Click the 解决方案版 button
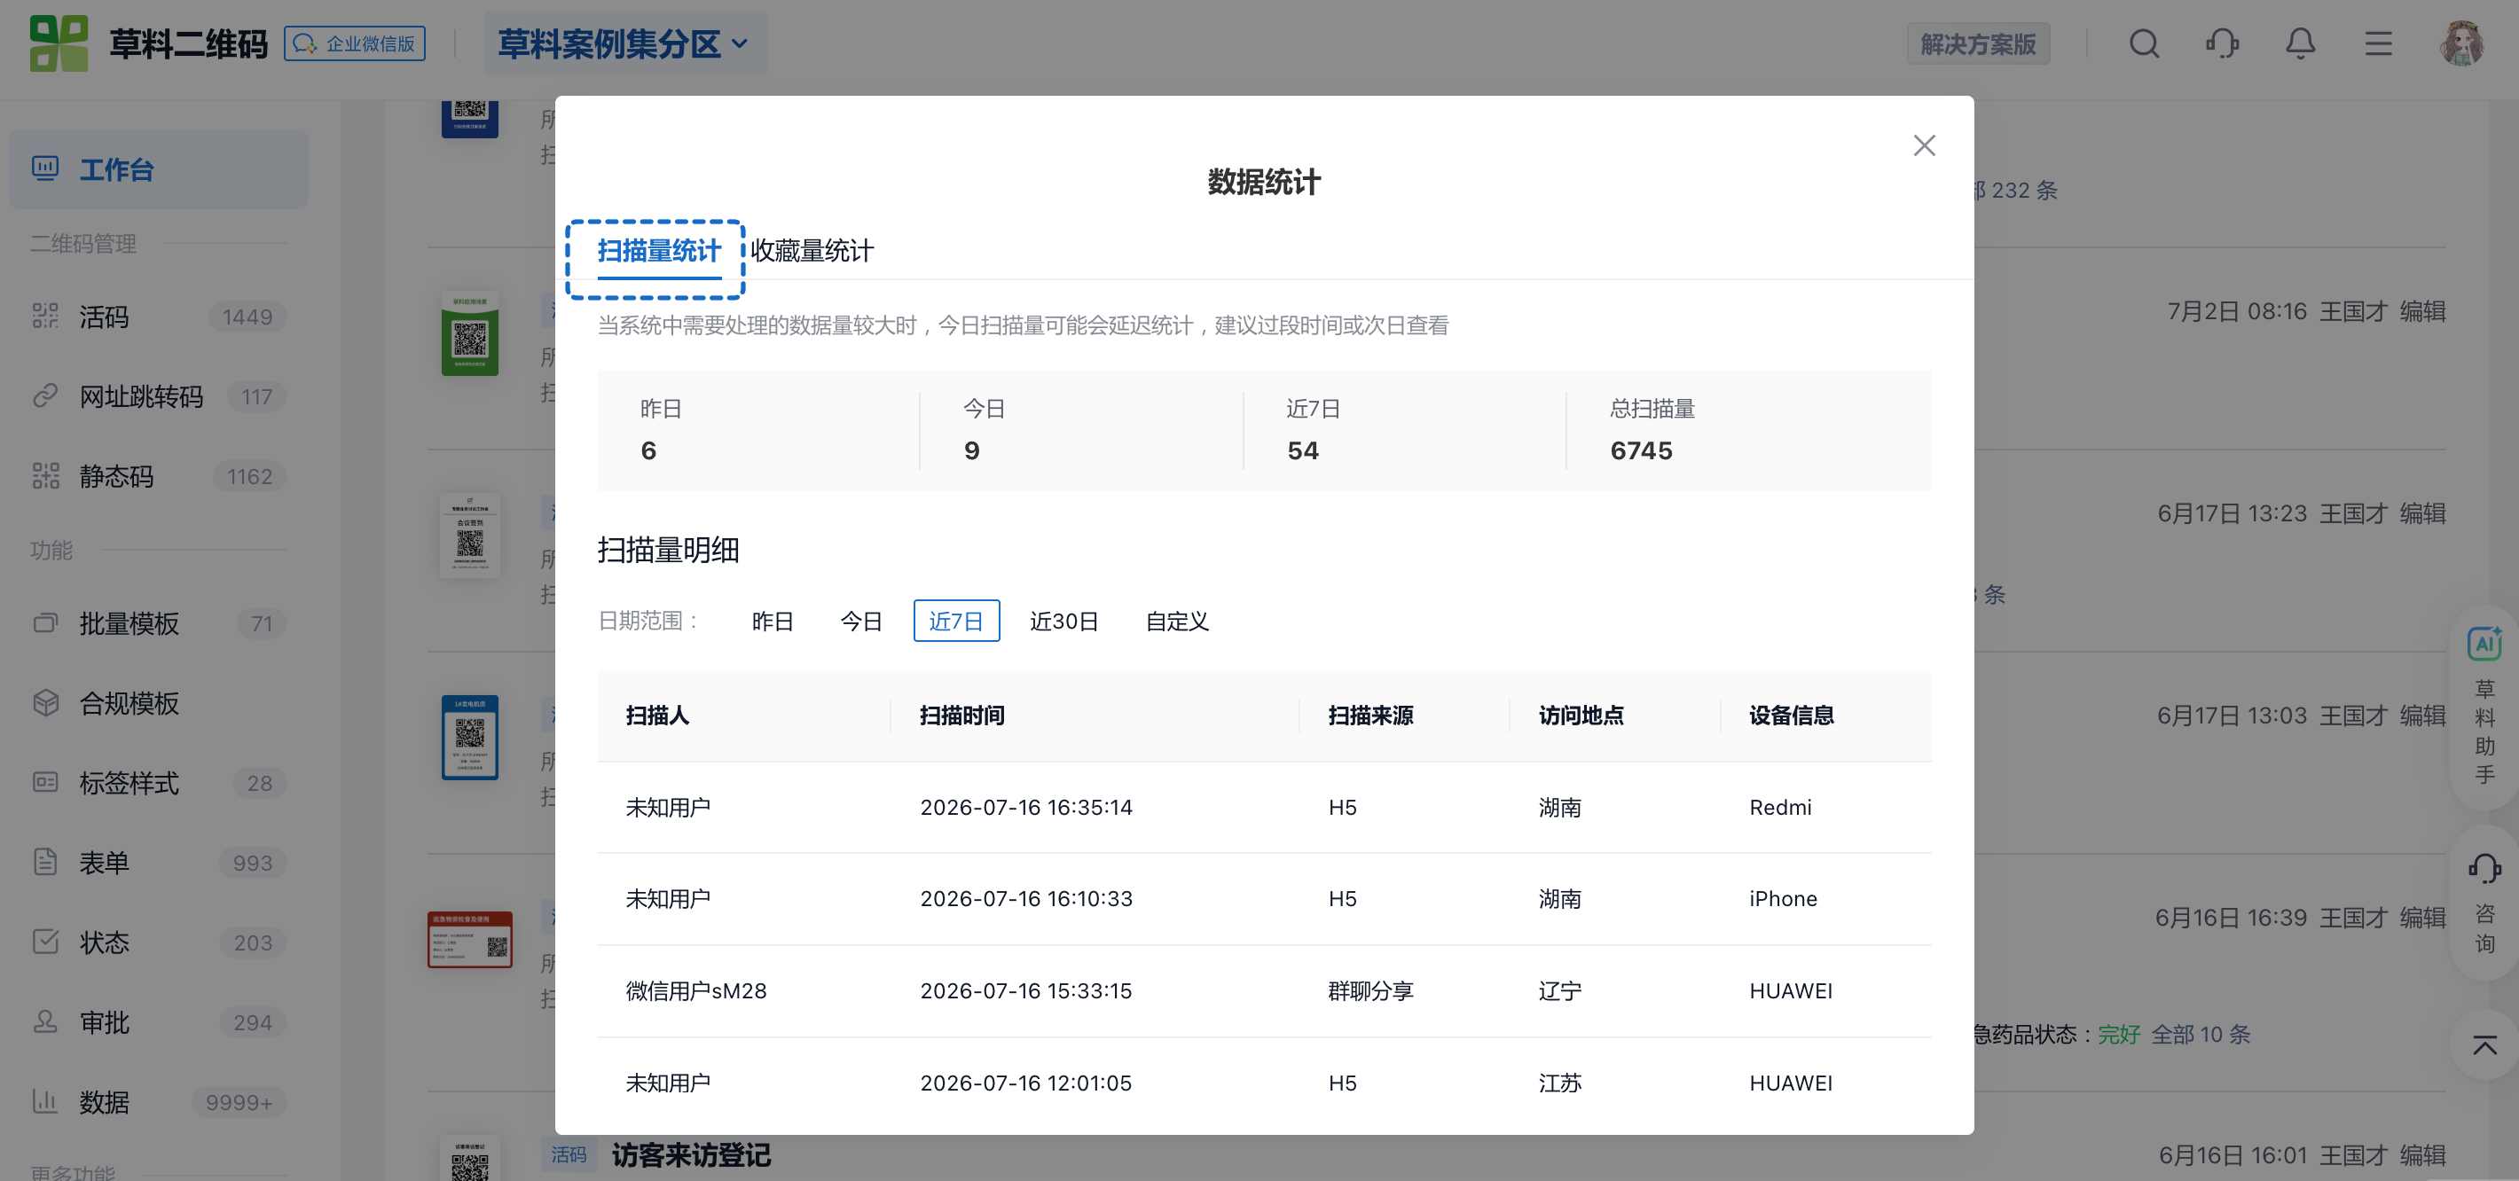 (1977, 44)
